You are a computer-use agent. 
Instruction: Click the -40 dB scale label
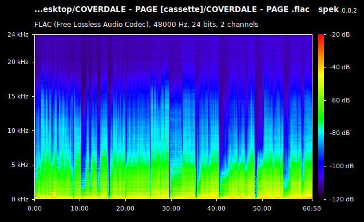[339, 68]
